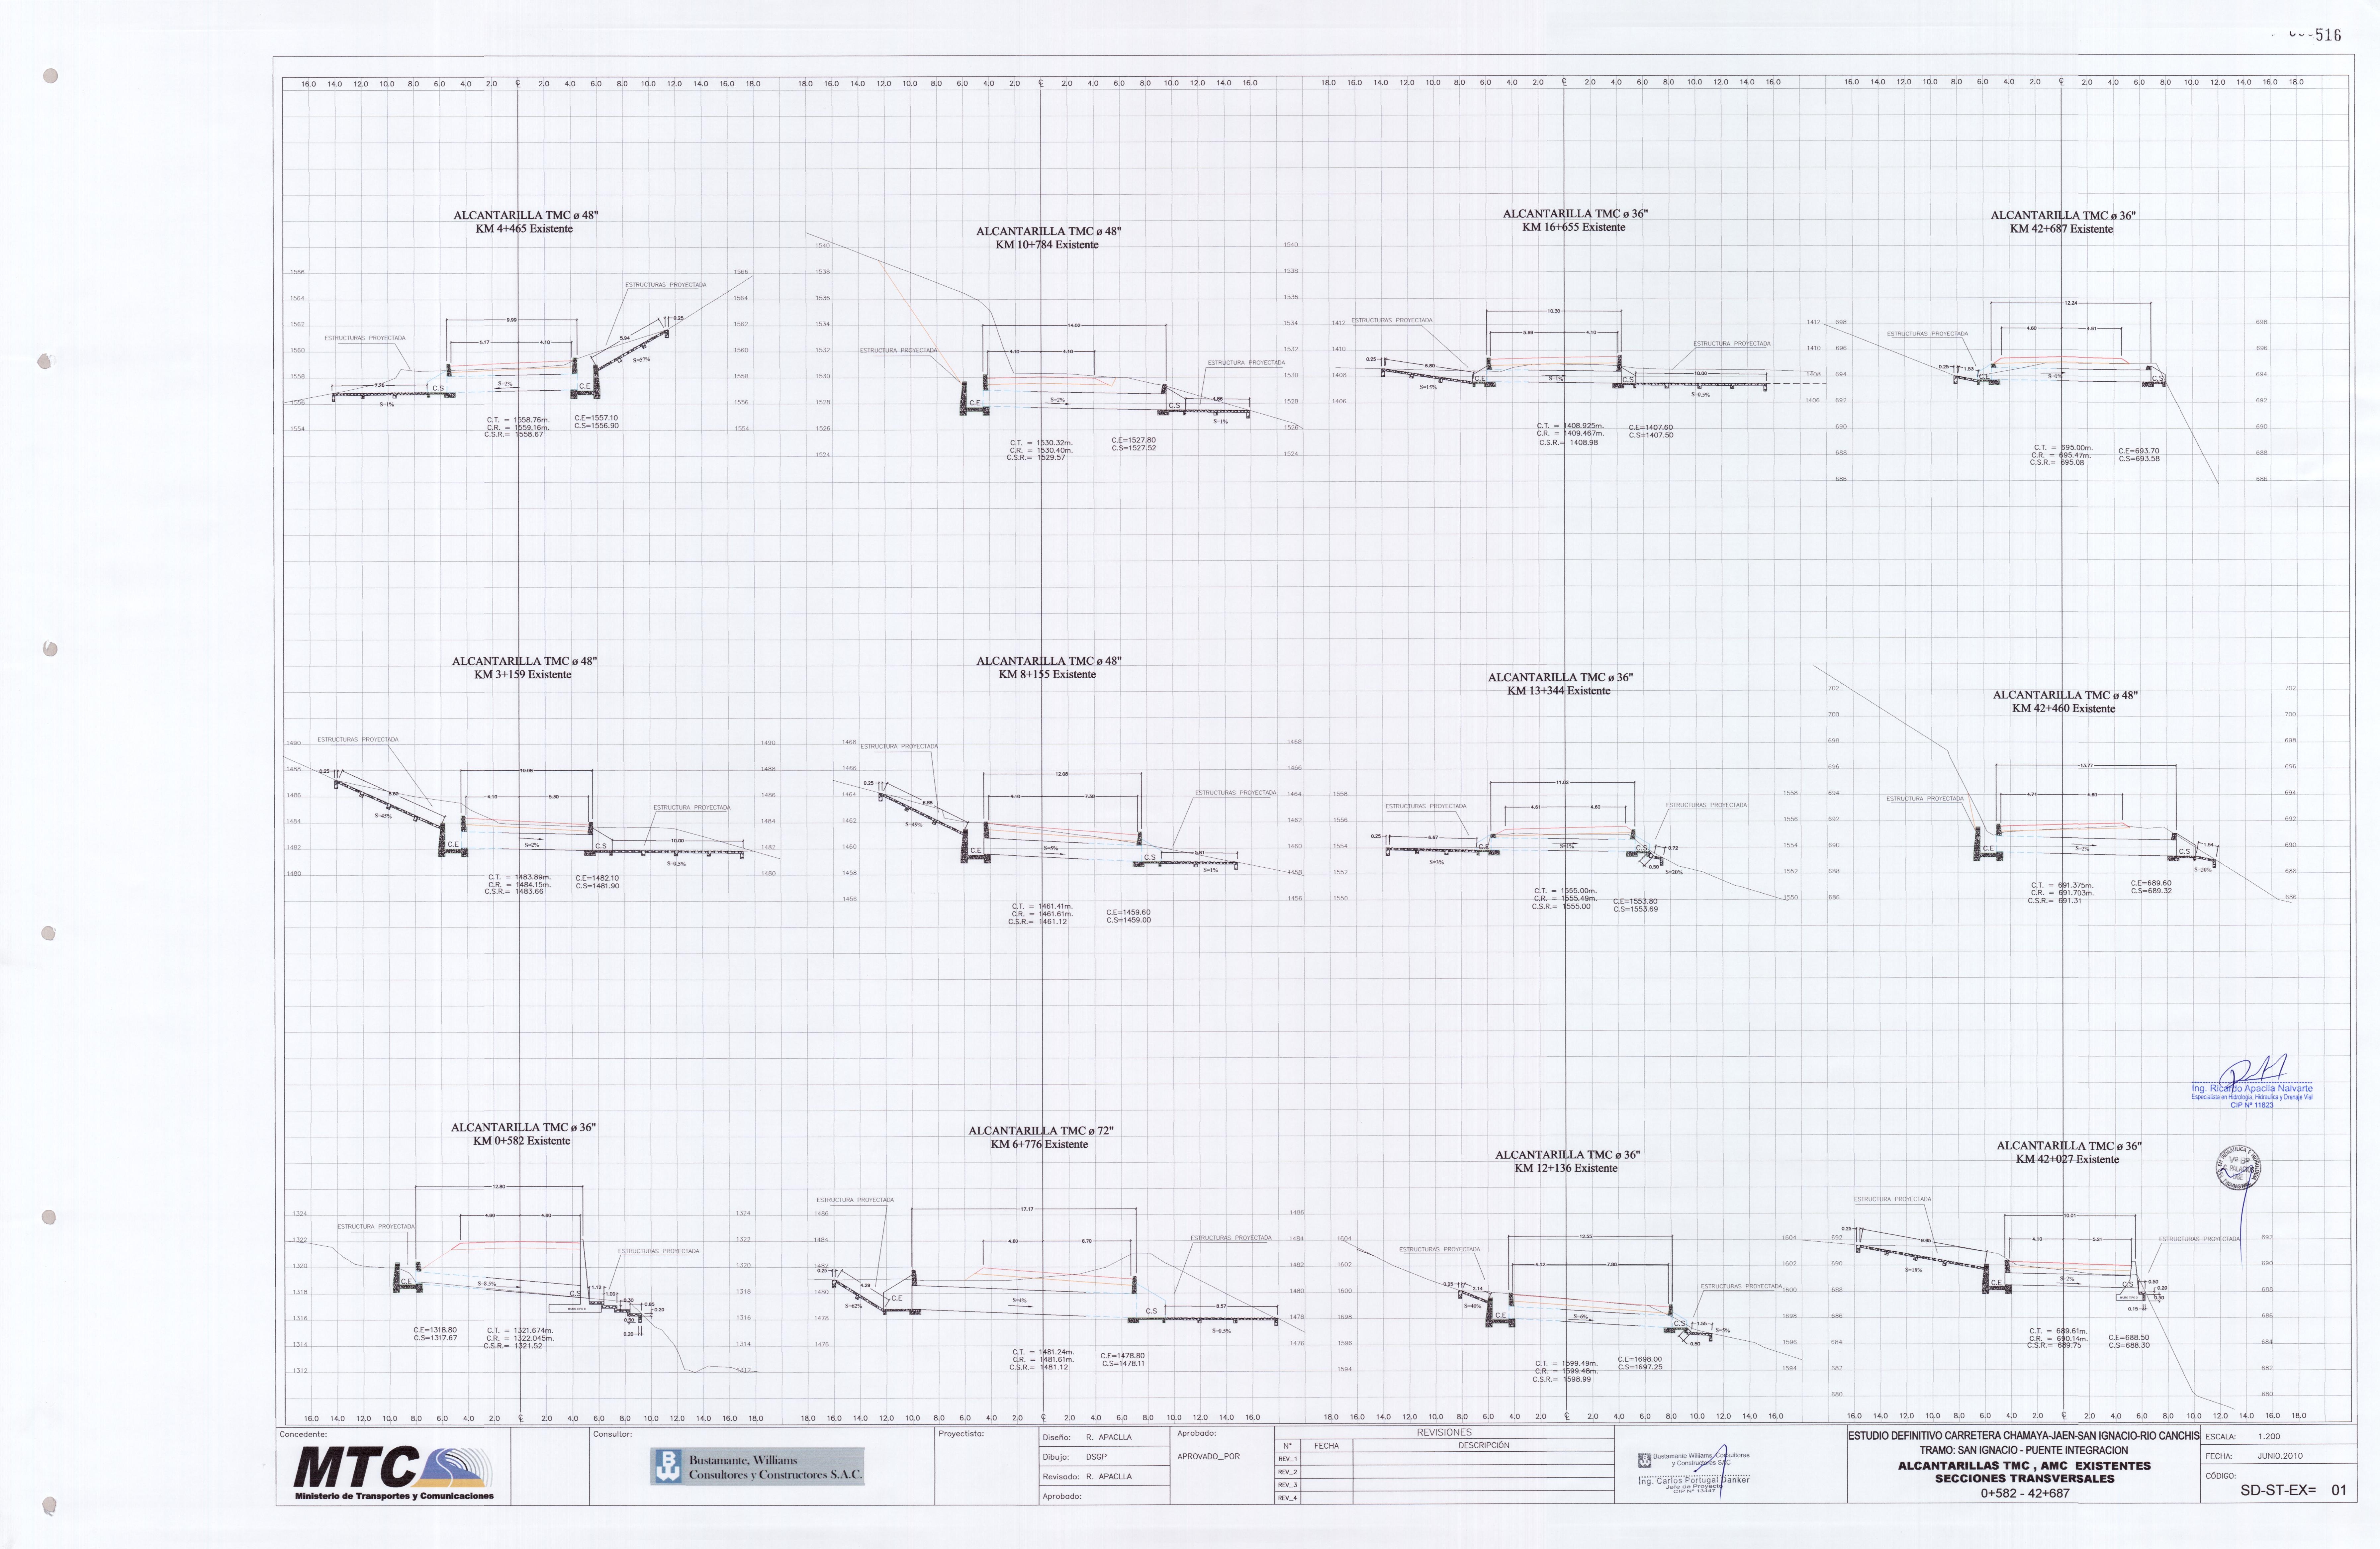This screenshot has height=1549, width=2380.
Task: Click the "Diseño: R. APACLLA" entry
Action: [1087, 1437]
